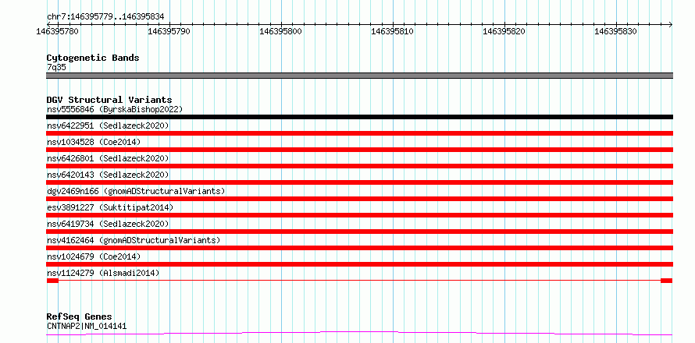Open the nsv1034528 (Coe2014) label
The image size is (695, 343).
coord(94,142)
